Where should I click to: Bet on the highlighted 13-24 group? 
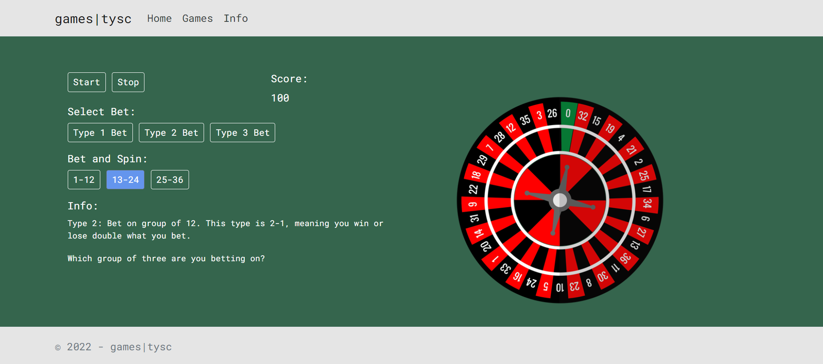pos(126,180)
